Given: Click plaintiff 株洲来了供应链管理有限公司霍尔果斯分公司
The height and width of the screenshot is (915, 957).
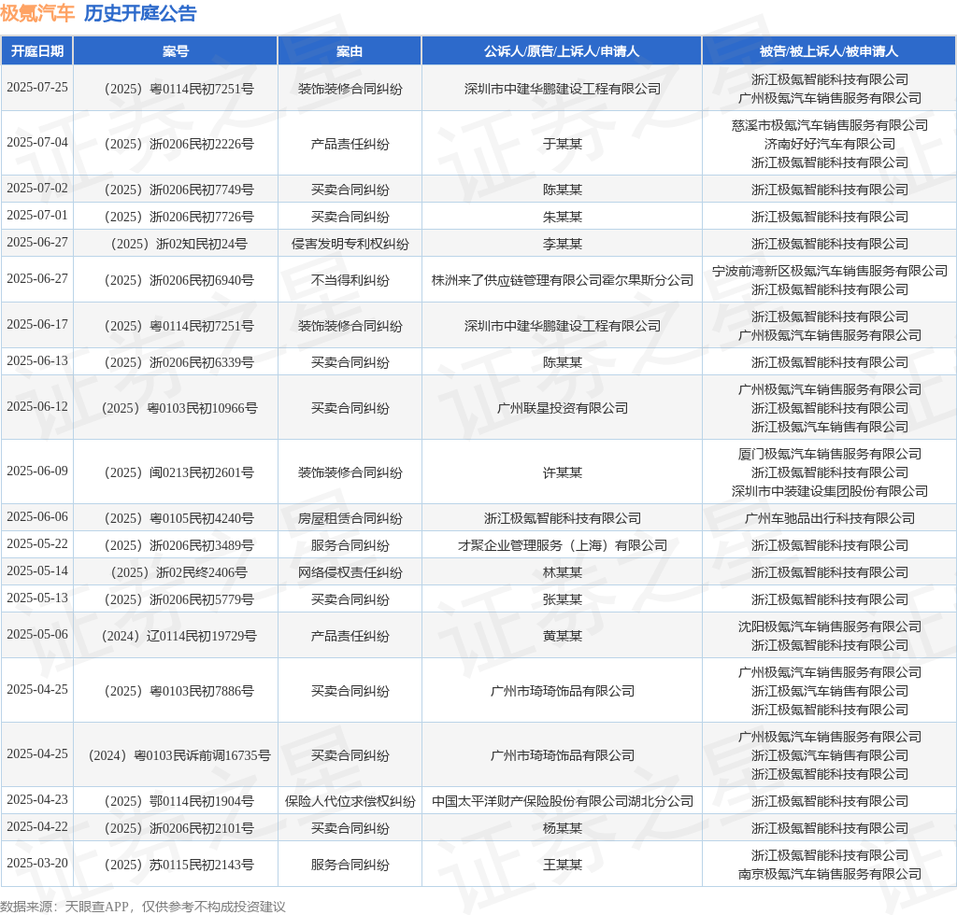Looking at the screenshot, I should tap(562, 280).
